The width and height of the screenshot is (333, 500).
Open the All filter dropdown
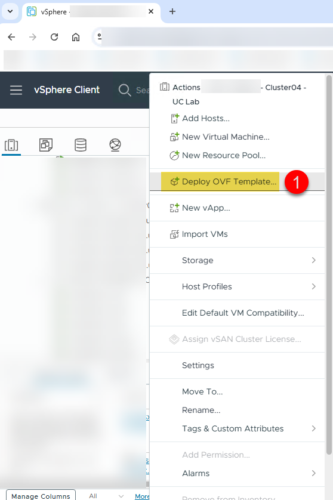106,496
